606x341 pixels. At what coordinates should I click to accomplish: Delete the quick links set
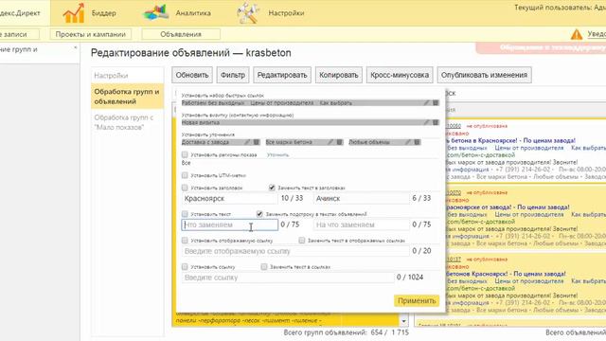tap(436, 103)
